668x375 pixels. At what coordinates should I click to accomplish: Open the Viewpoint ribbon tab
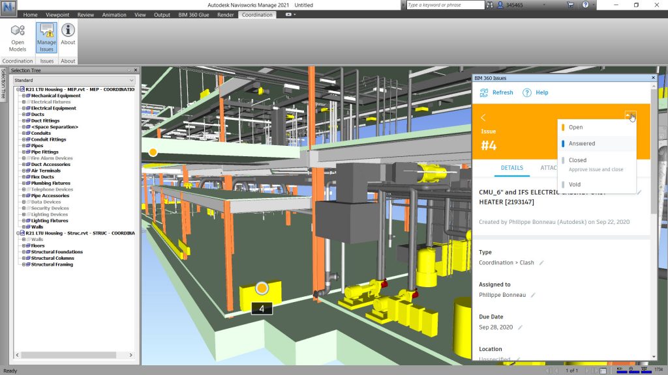click(x=57, y=15)
